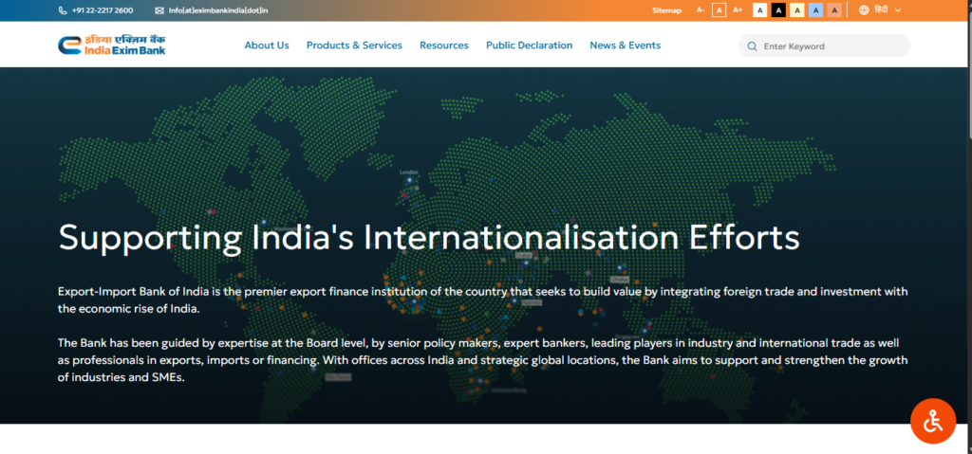The width and height of the screenshot is (972, 454).
Task: Open the orange accessibility wheelchair widget
Action: pyautogui.click(x=933, y=421)
